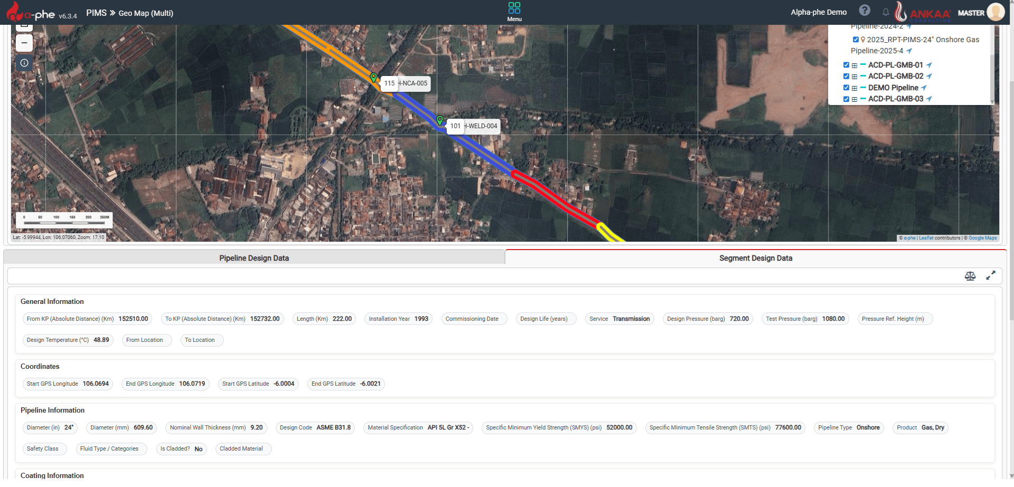This screenshot has height=487, width=1014.
Task: Uncheck the 2025_RPT-PIMS-24" Onshore Gas checkbox
Action: click(856, 40)
